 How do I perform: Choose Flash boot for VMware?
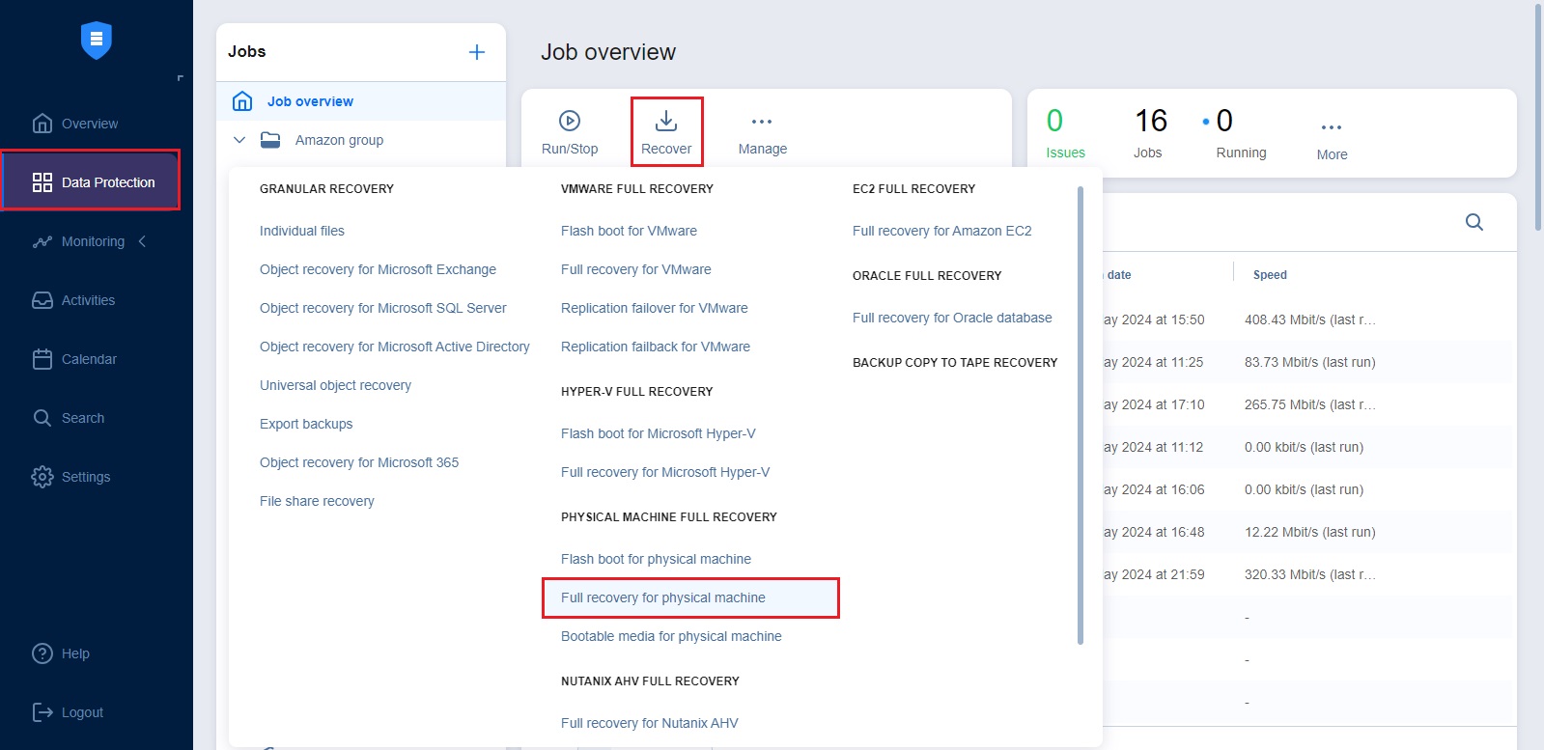629,231
